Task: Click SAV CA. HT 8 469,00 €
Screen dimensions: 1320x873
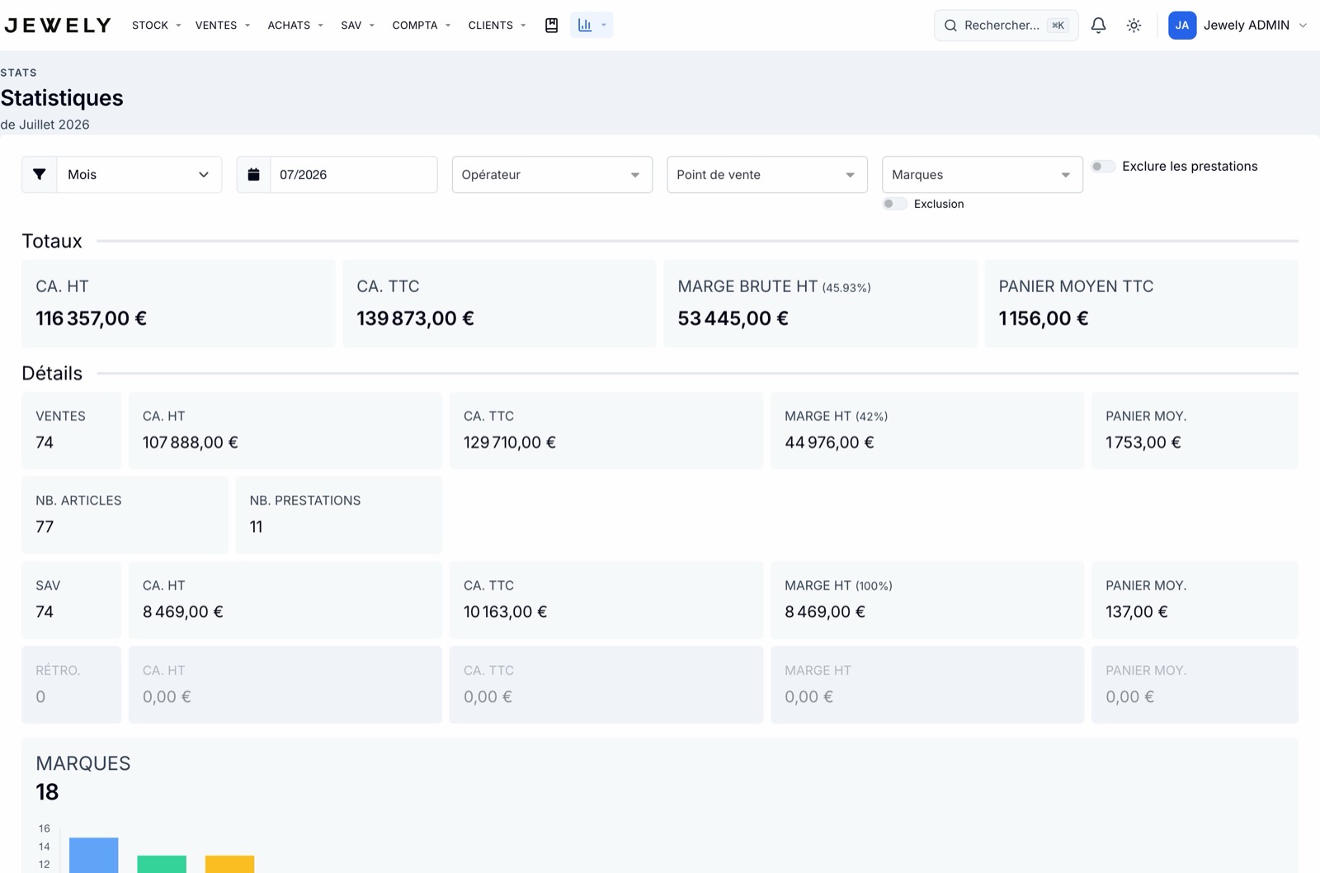Action: click(x=182, y=611)
